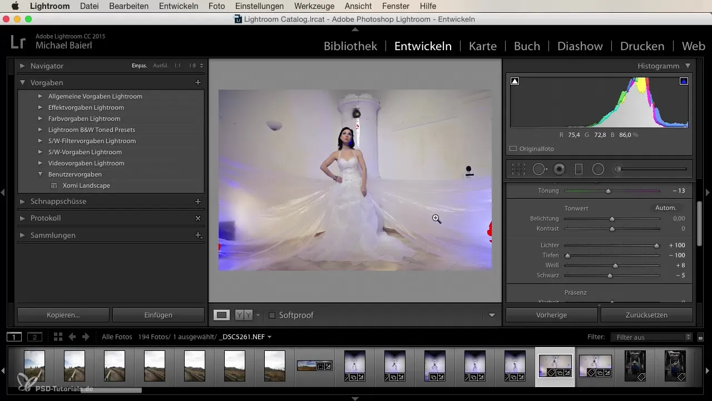Click the right panel vertical scrollbar
Image resolution: width=712 pixels, height=401 pixels.
pyautogui.click(x=699, y=223)
